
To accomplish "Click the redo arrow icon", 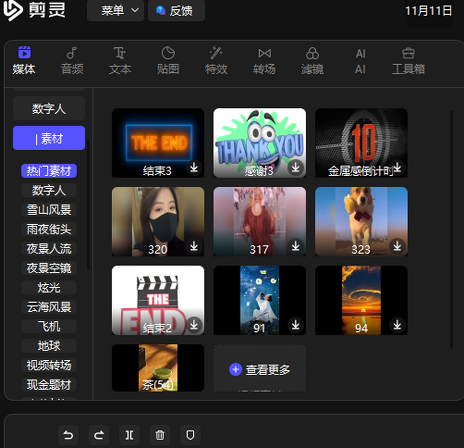I will point(99,435).
